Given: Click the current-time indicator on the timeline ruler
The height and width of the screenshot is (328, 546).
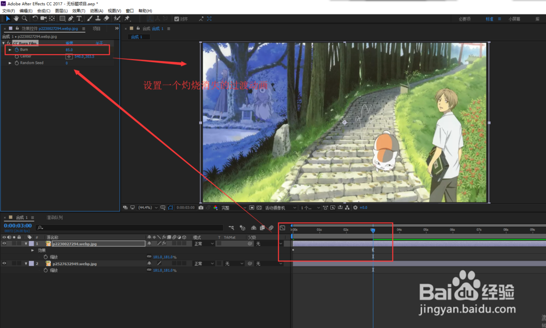Looking at the screenshot, I should tap(372, 230).
